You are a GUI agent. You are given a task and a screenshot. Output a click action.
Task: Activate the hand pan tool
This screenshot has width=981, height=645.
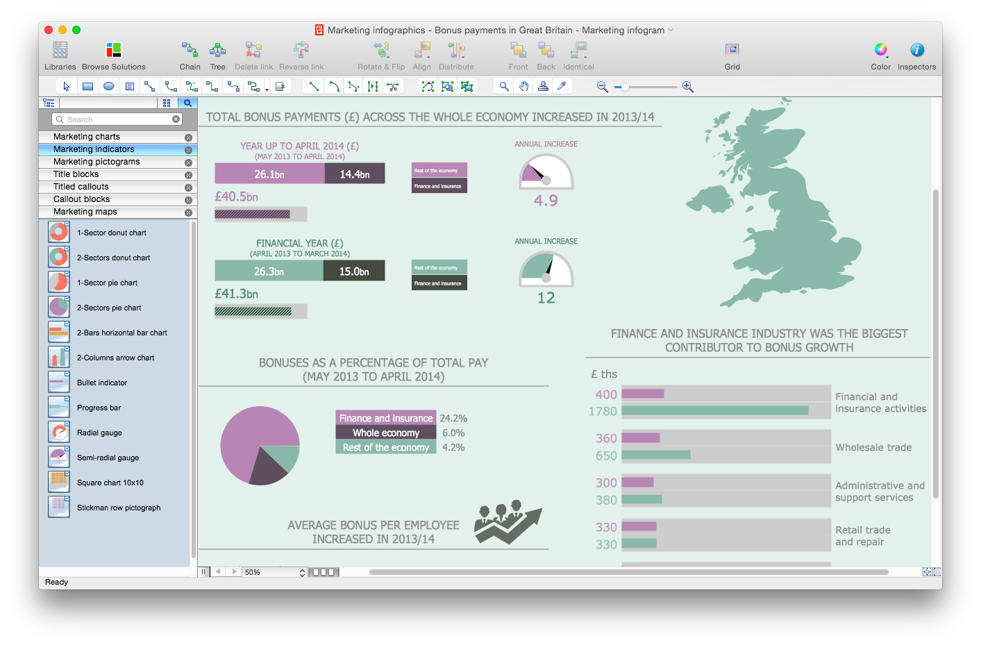coord(523,87)
